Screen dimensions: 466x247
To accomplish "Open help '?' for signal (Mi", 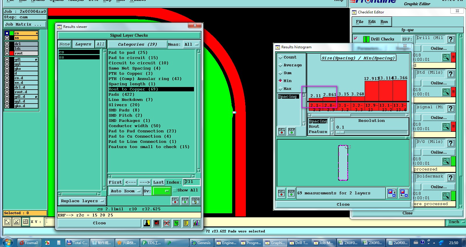I will (451, 109).
